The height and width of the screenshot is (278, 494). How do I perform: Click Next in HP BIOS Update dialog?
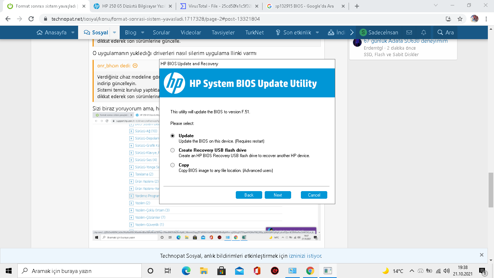(278, 195)
